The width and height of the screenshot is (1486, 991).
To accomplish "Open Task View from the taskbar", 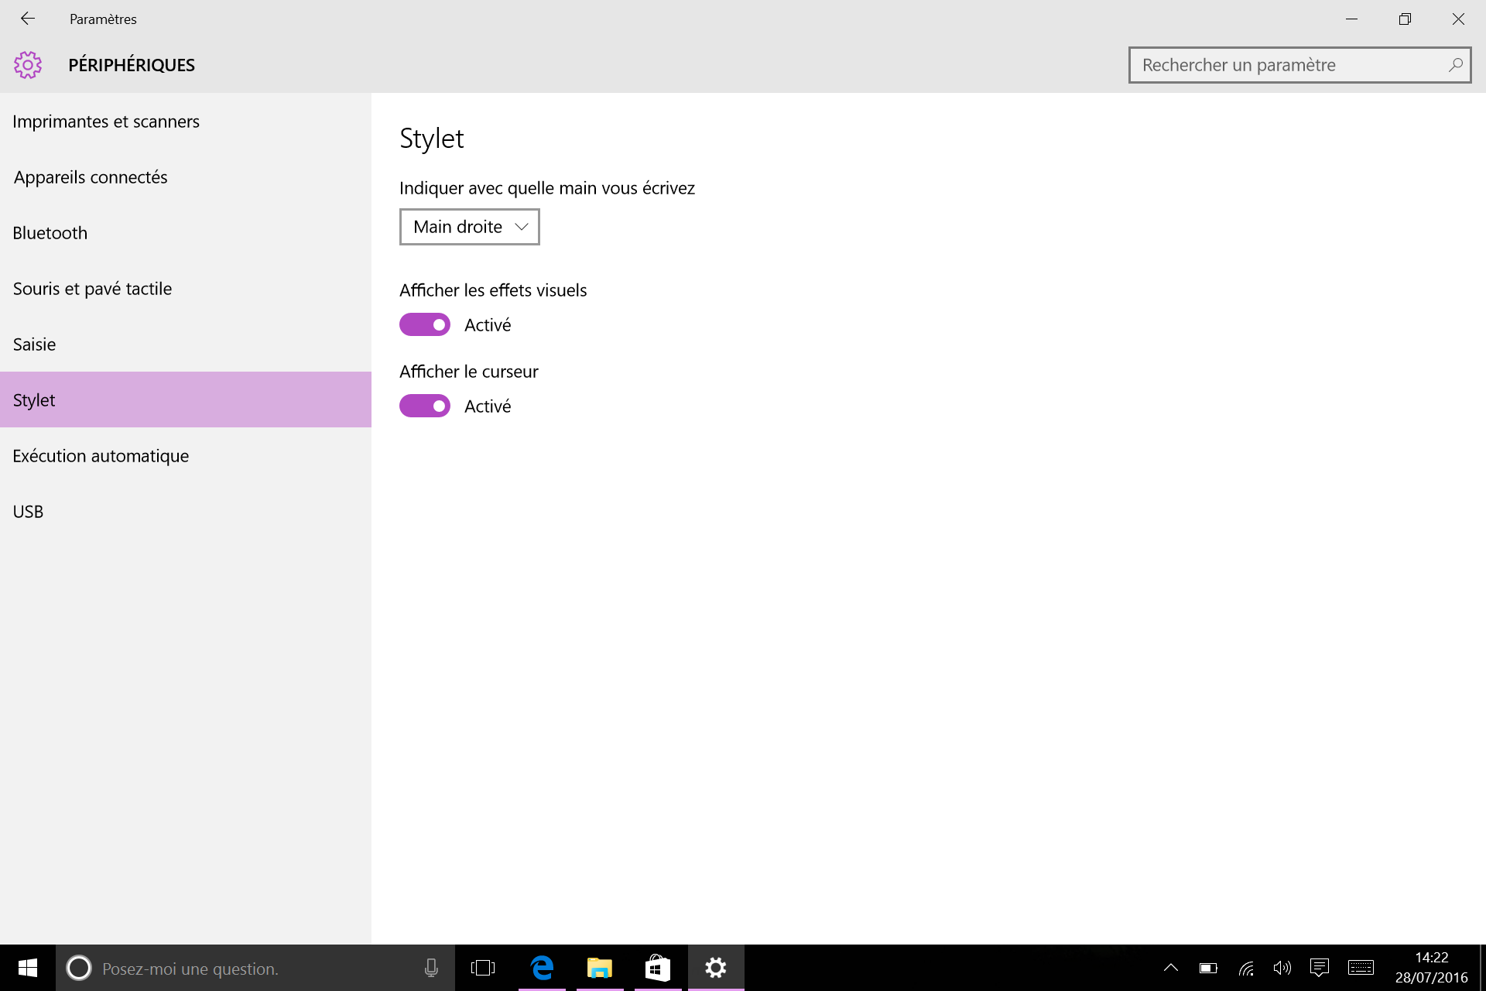I will tap(483, 968).
